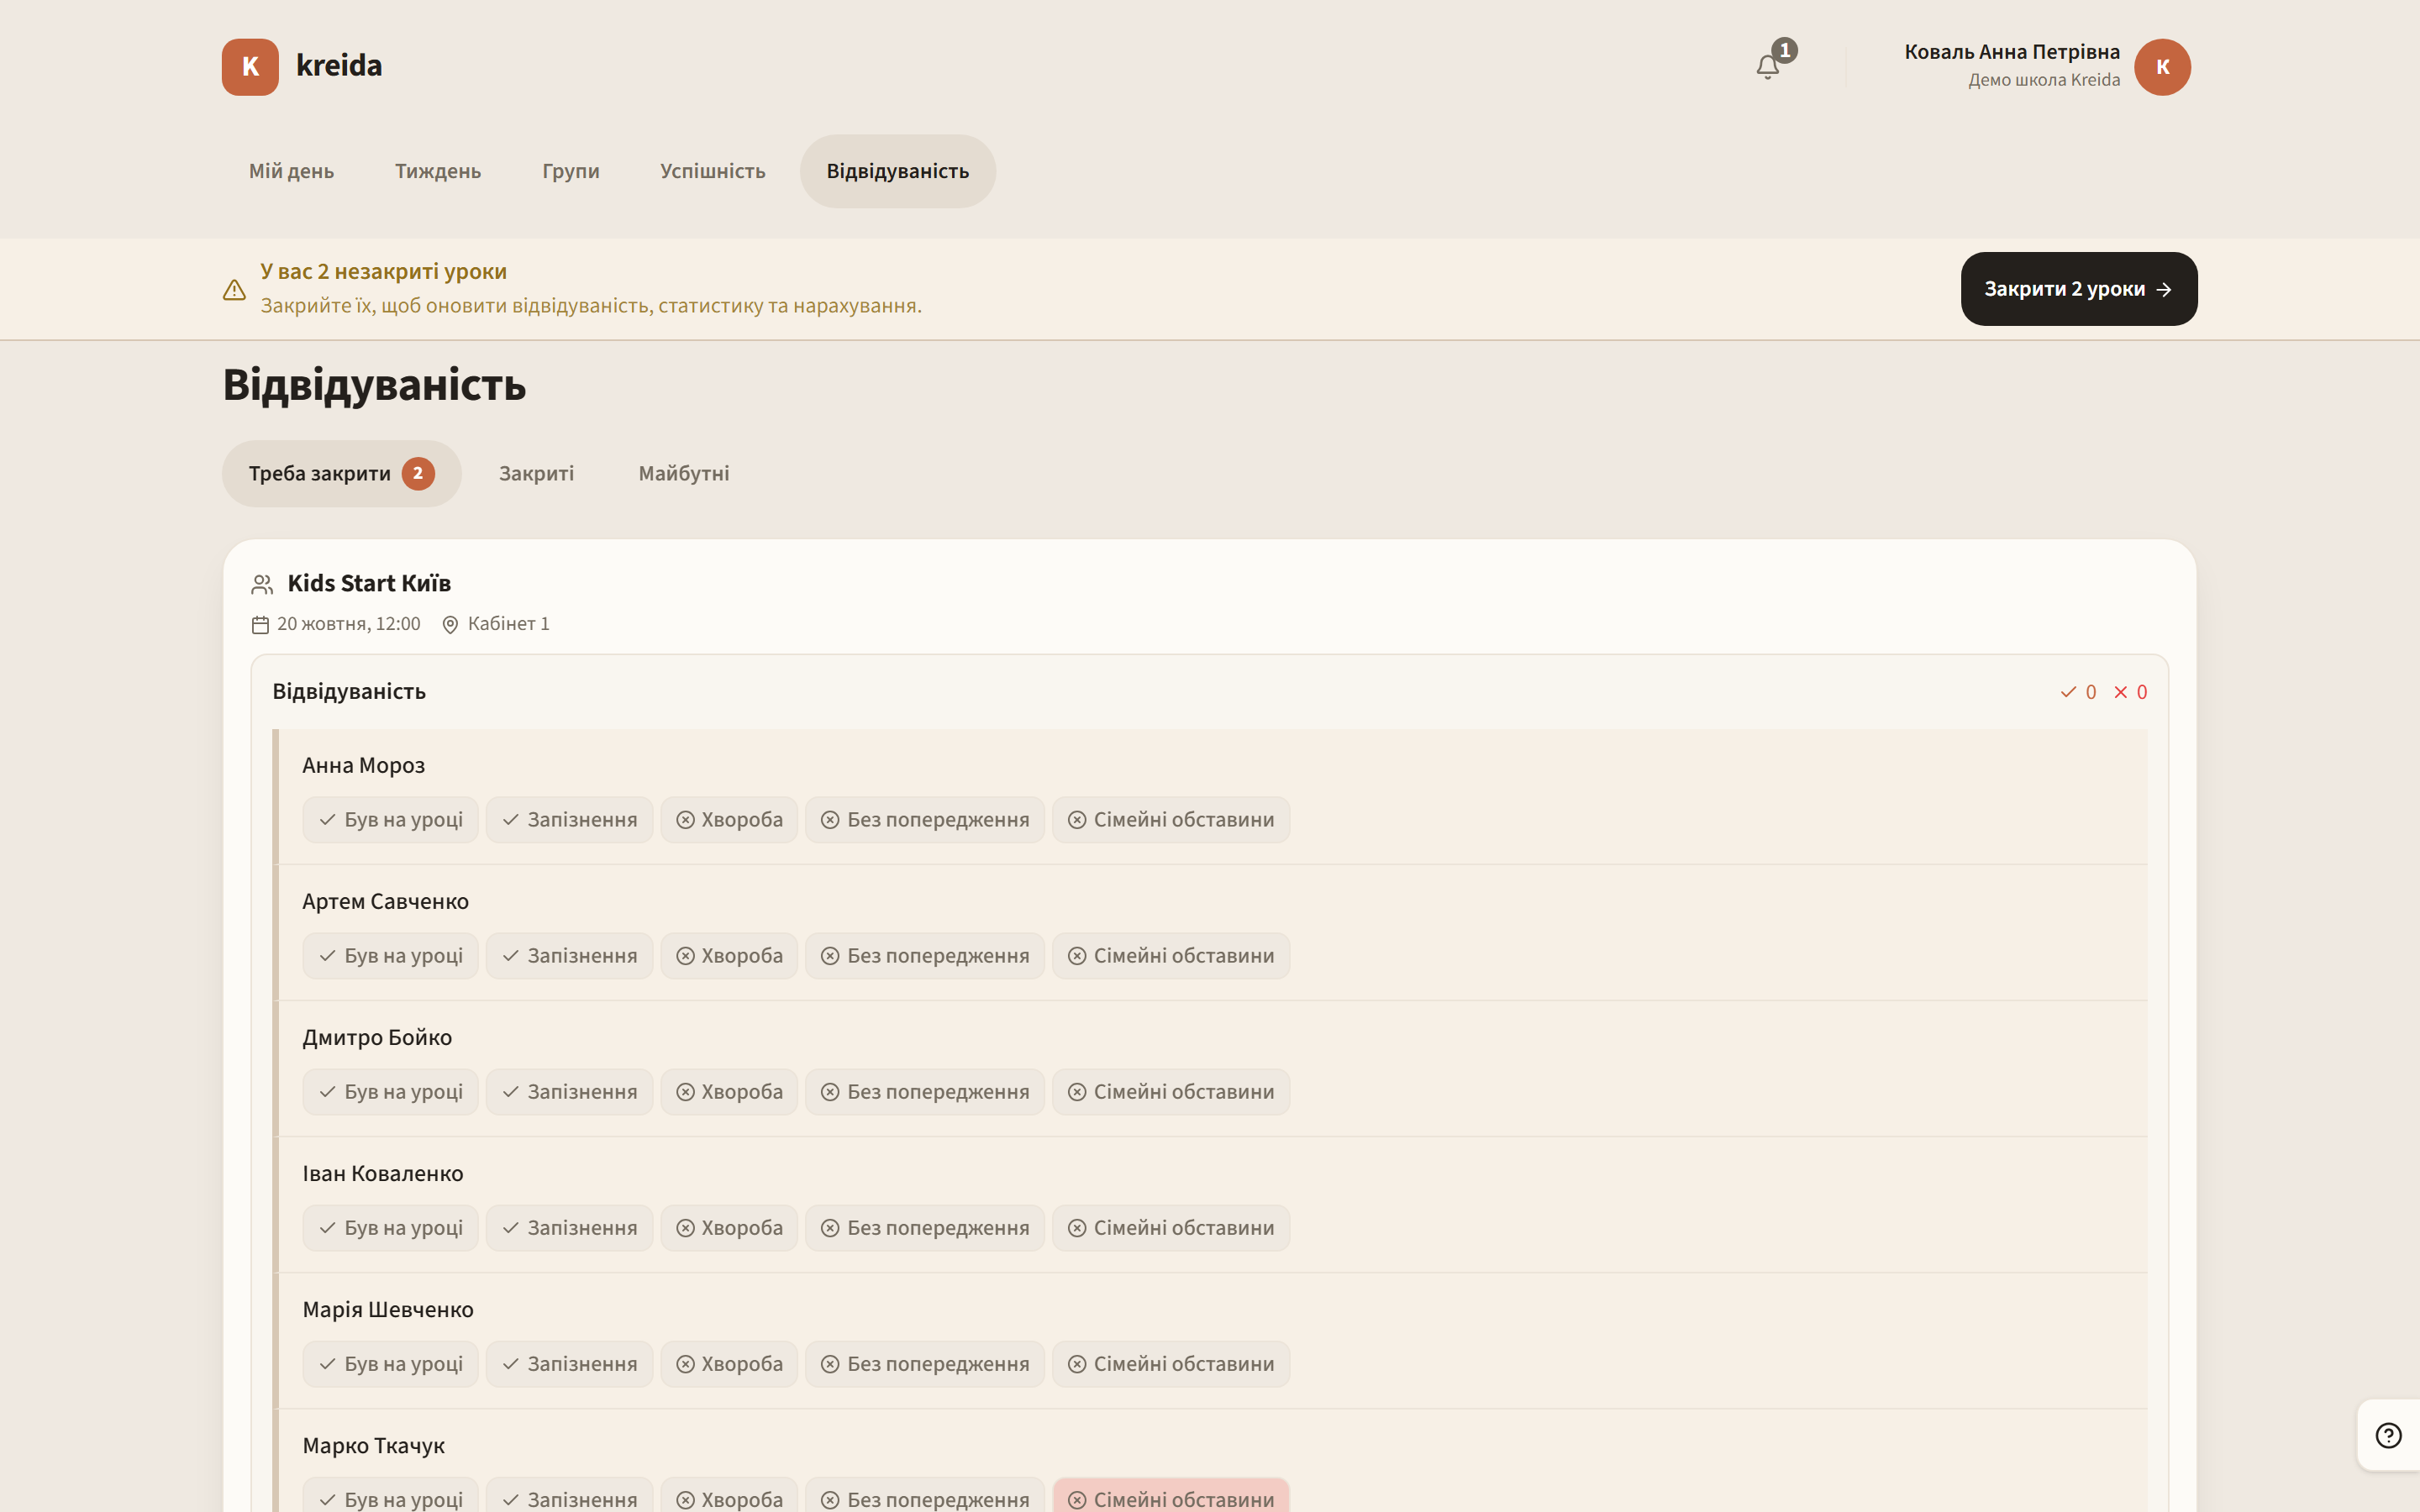Screen dimensions: 2420x1512
Task: Click the calendar icon next to 20 жовтня
Action: (260, 625)
